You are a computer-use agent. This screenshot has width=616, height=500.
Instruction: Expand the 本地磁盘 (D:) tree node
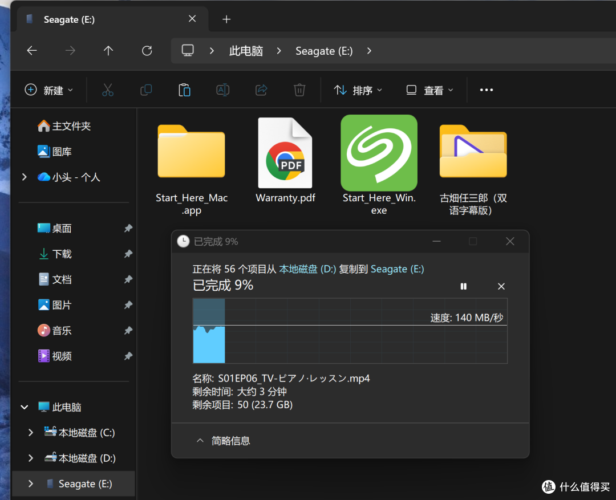(31, 458)
